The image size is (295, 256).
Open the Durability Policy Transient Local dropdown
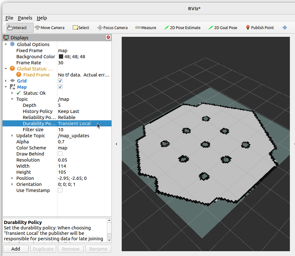tap(84, 123)
